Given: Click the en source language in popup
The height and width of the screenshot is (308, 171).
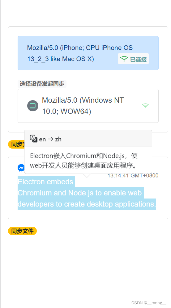Looking at the screenshot, I should 42,139.
